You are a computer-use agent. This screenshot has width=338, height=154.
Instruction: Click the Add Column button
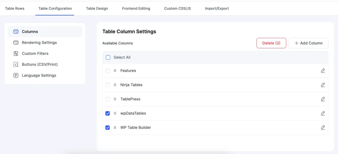(309, 43)
